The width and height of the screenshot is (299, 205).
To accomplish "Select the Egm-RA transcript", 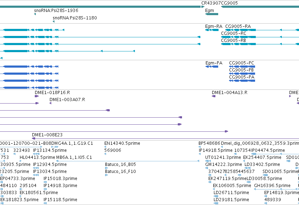I will (x=212, y=30).
